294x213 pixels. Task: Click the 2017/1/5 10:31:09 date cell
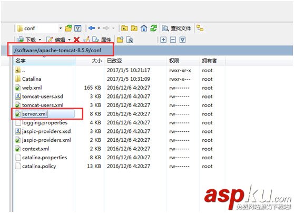click(129, 79)
